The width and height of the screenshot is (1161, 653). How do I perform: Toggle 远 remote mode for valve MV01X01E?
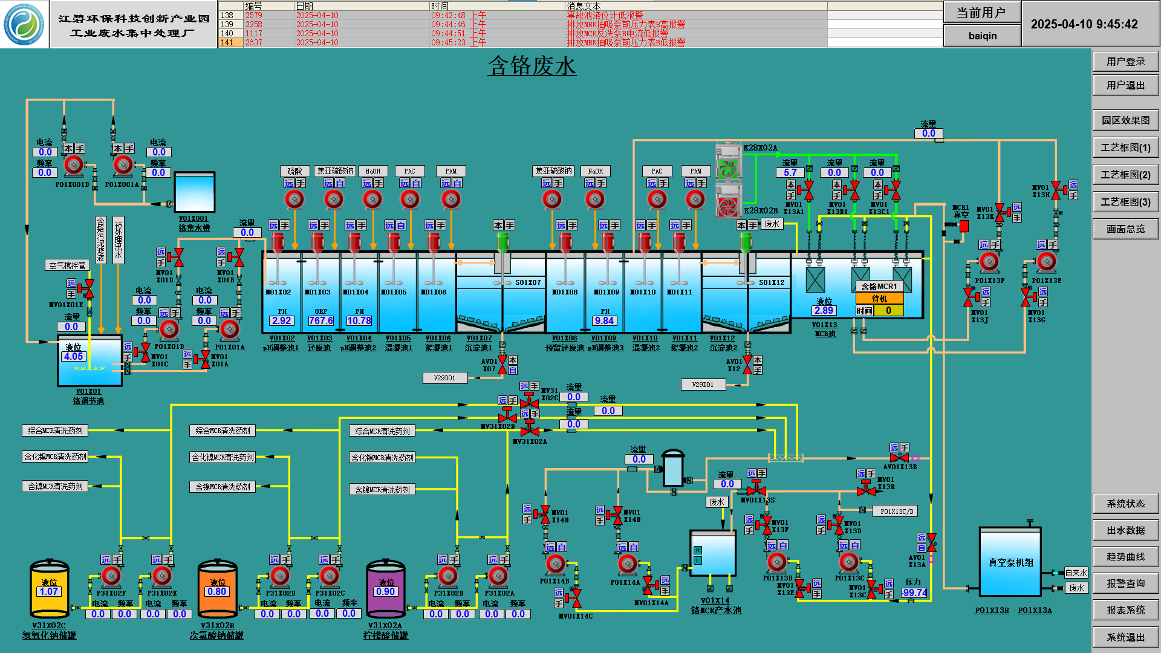71,283
